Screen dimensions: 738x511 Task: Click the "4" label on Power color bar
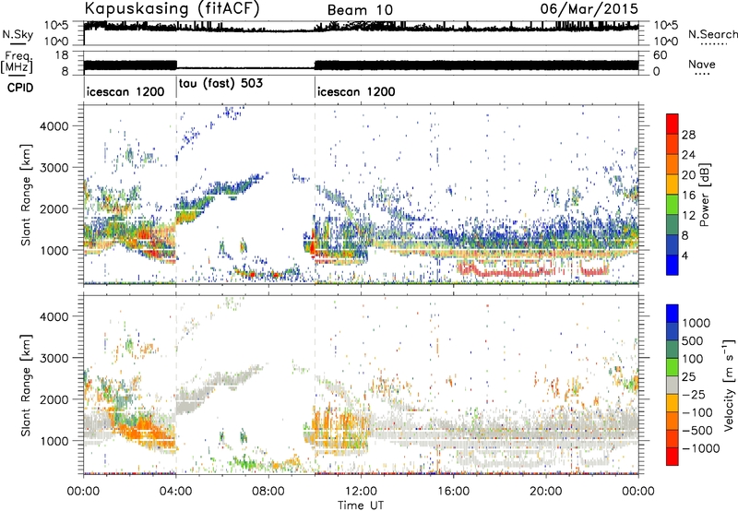685,256
